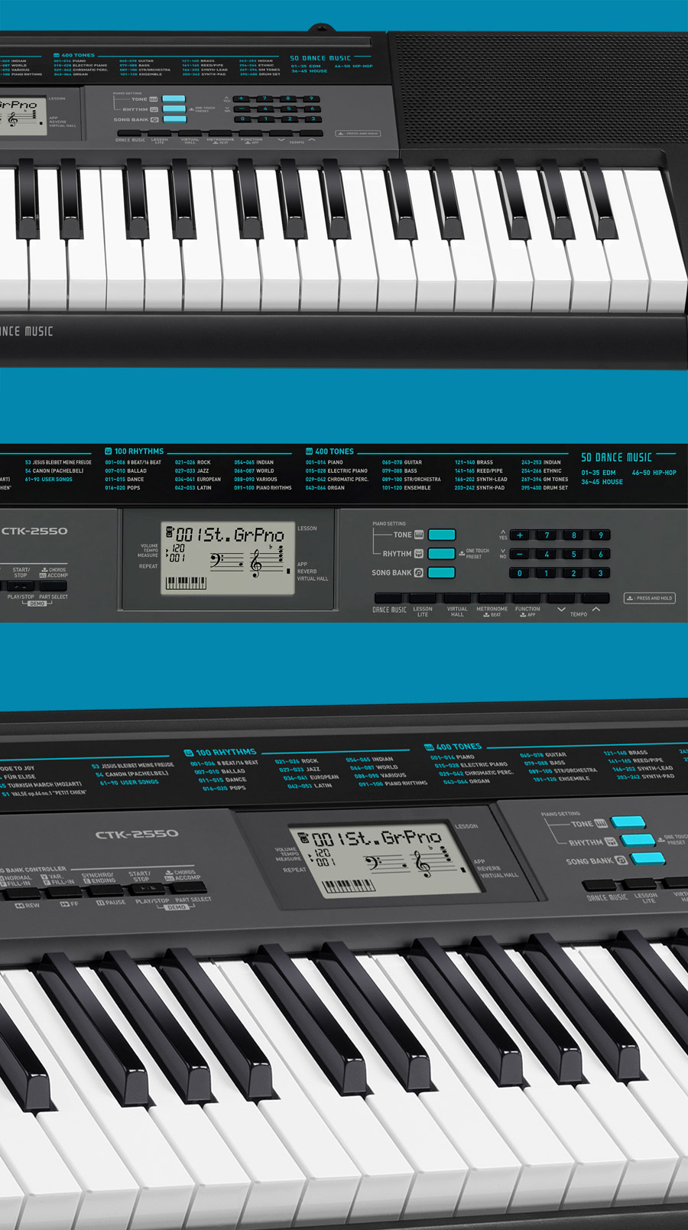Tap the turquoise button beside the TONE piano icon
The width and height of the screenshot is (688, 1230).
[x=442, y=535]
